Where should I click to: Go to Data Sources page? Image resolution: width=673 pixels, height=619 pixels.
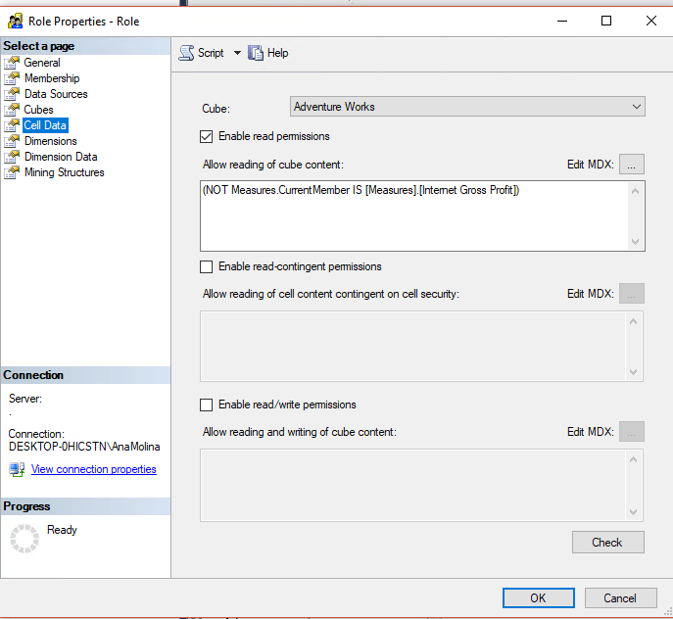click(56, 94)
